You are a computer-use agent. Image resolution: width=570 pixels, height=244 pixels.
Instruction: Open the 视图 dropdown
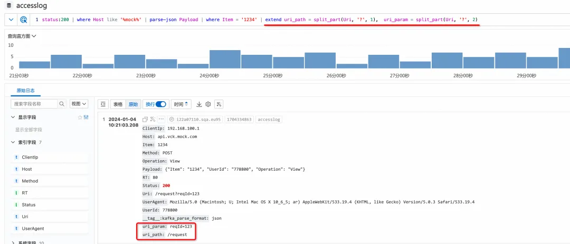[x=79, y=104]
